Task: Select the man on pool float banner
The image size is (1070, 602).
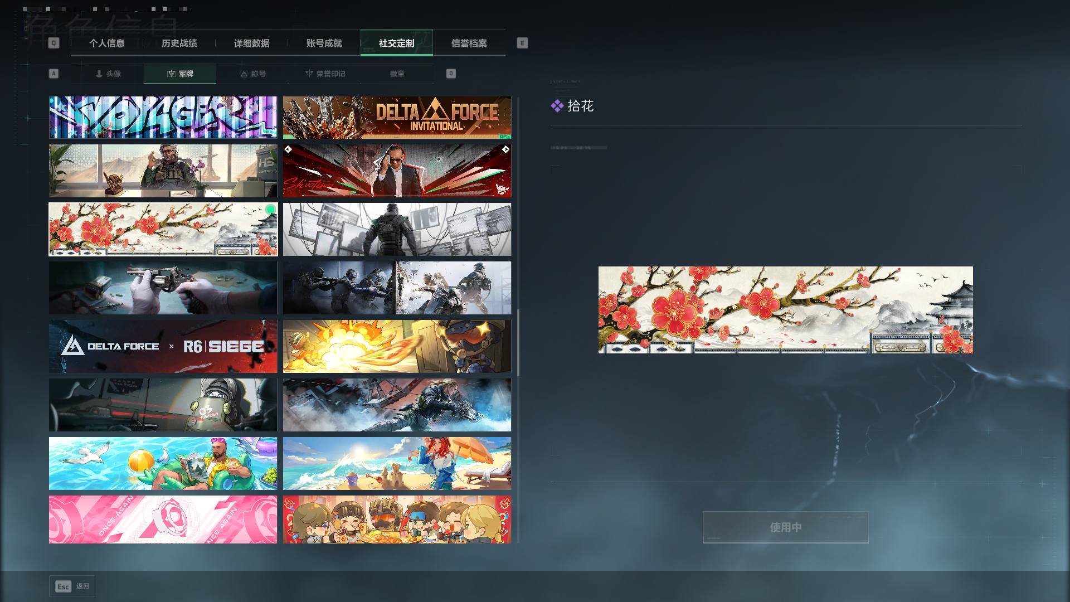Action: [x=163, y=463]
